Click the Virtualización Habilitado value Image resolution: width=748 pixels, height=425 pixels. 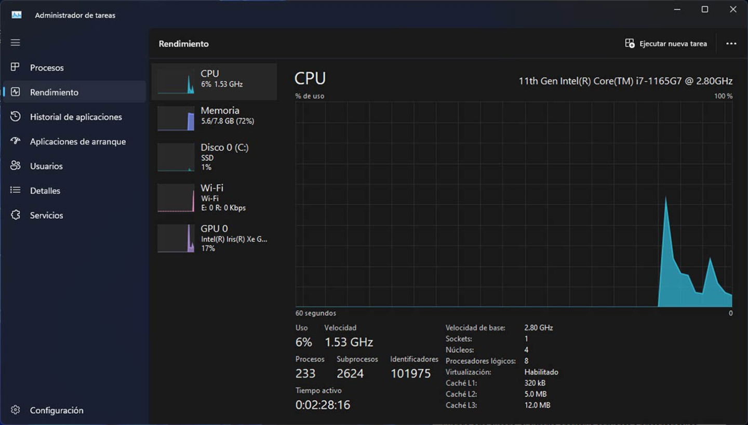pyautogui.click(x=541, y=372)
